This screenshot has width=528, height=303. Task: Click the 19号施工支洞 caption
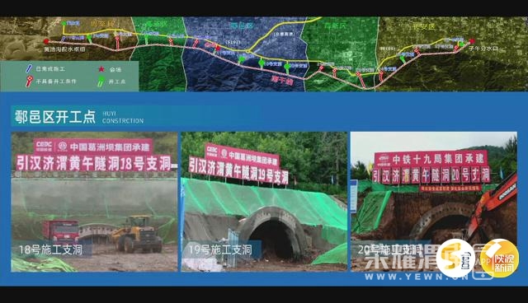coord(220,249)
